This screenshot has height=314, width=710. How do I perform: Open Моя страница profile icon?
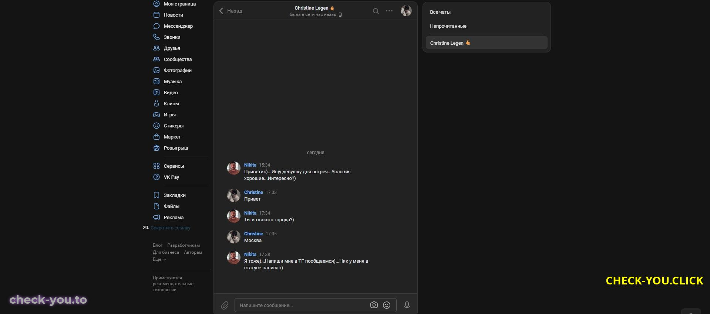[157, 4]
